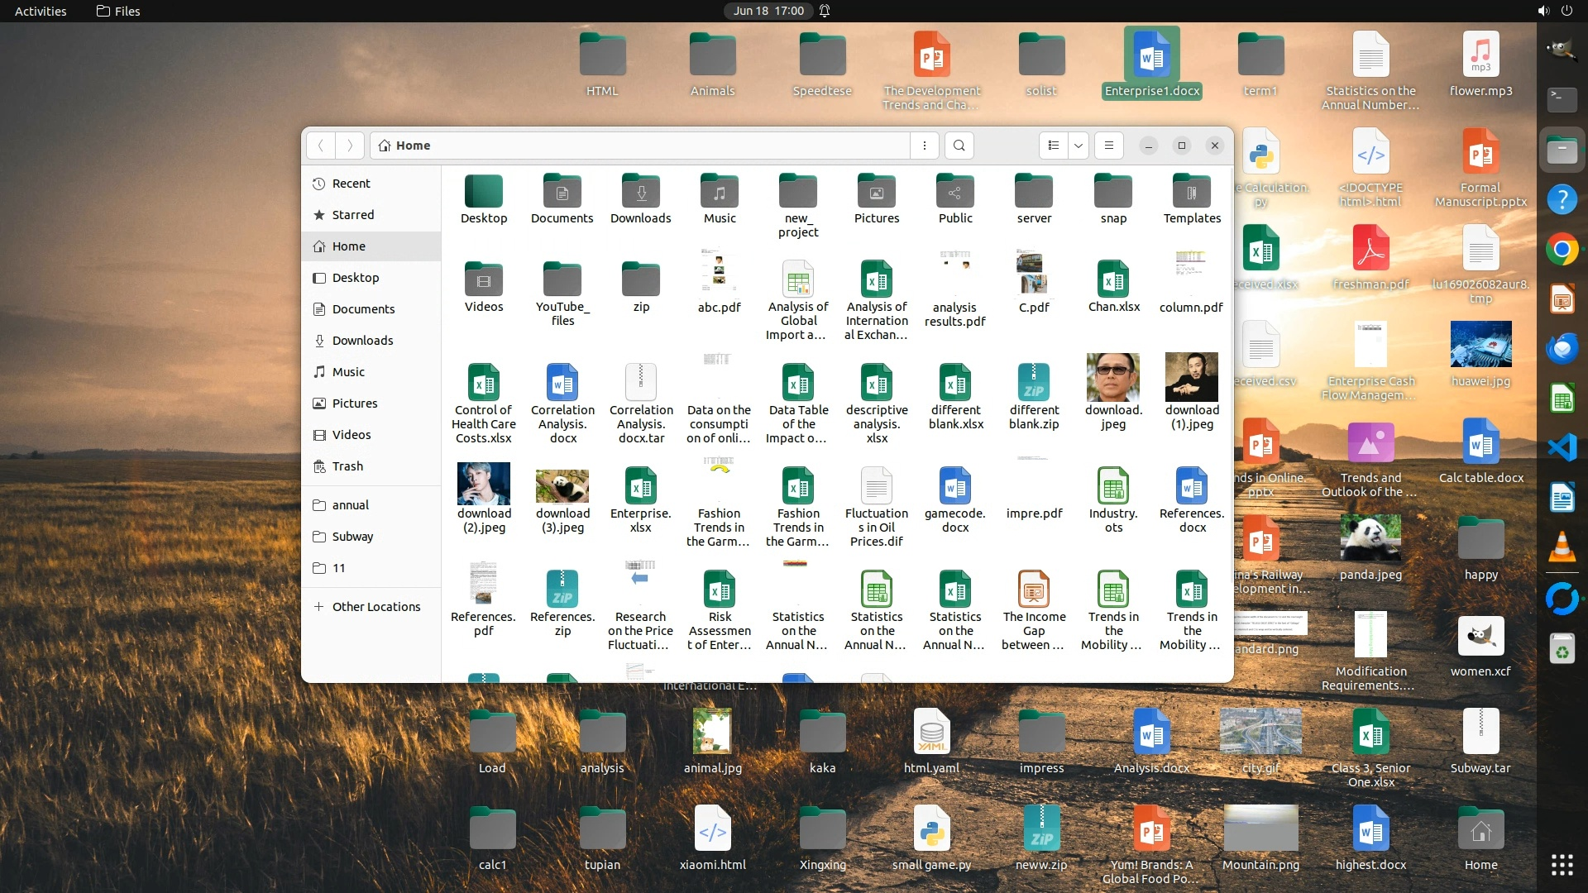
Task: Go back with the left arrow
Action: pos(321,146)
